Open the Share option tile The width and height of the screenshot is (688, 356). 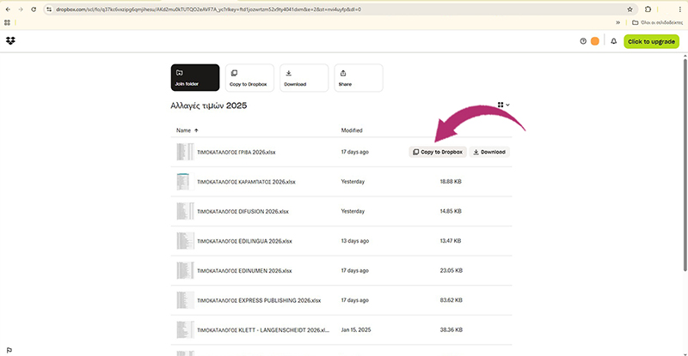click(358, 77)
